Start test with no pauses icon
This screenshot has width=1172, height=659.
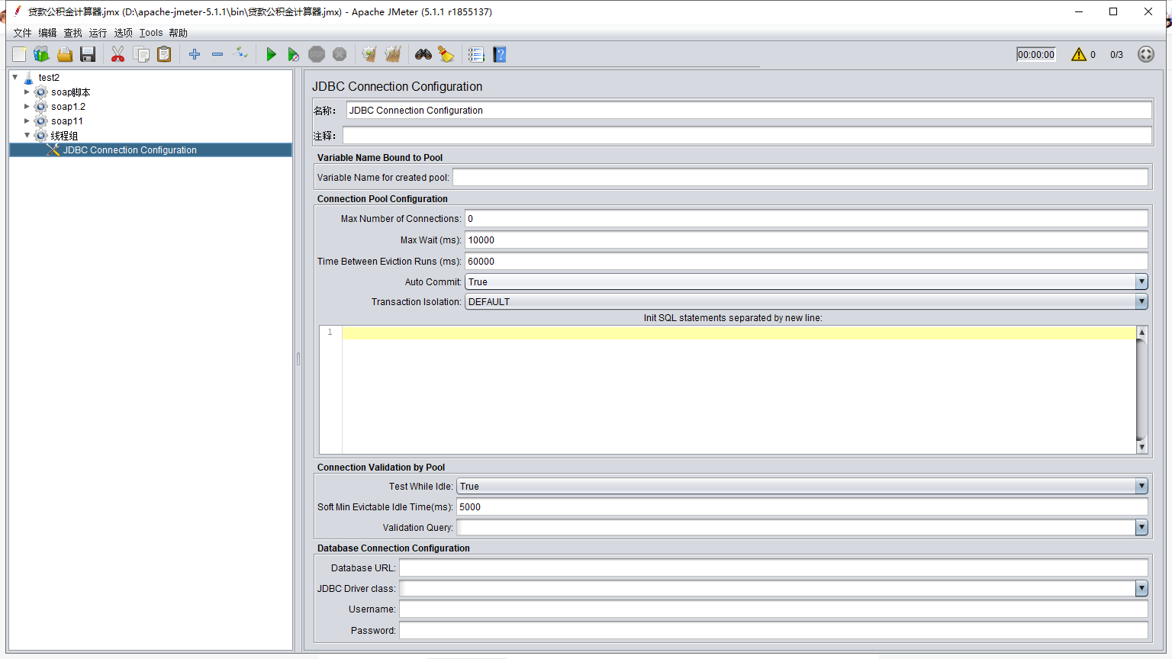[293, 54]
